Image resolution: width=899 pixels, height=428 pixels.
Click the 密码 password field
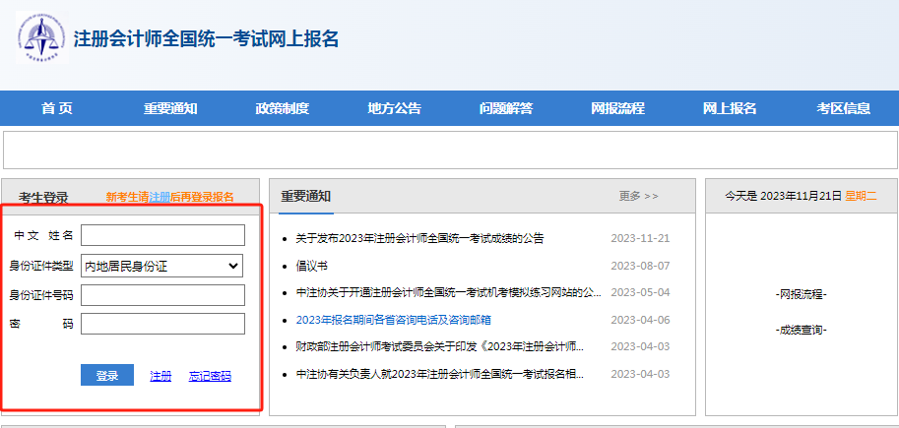pos(162,324)
